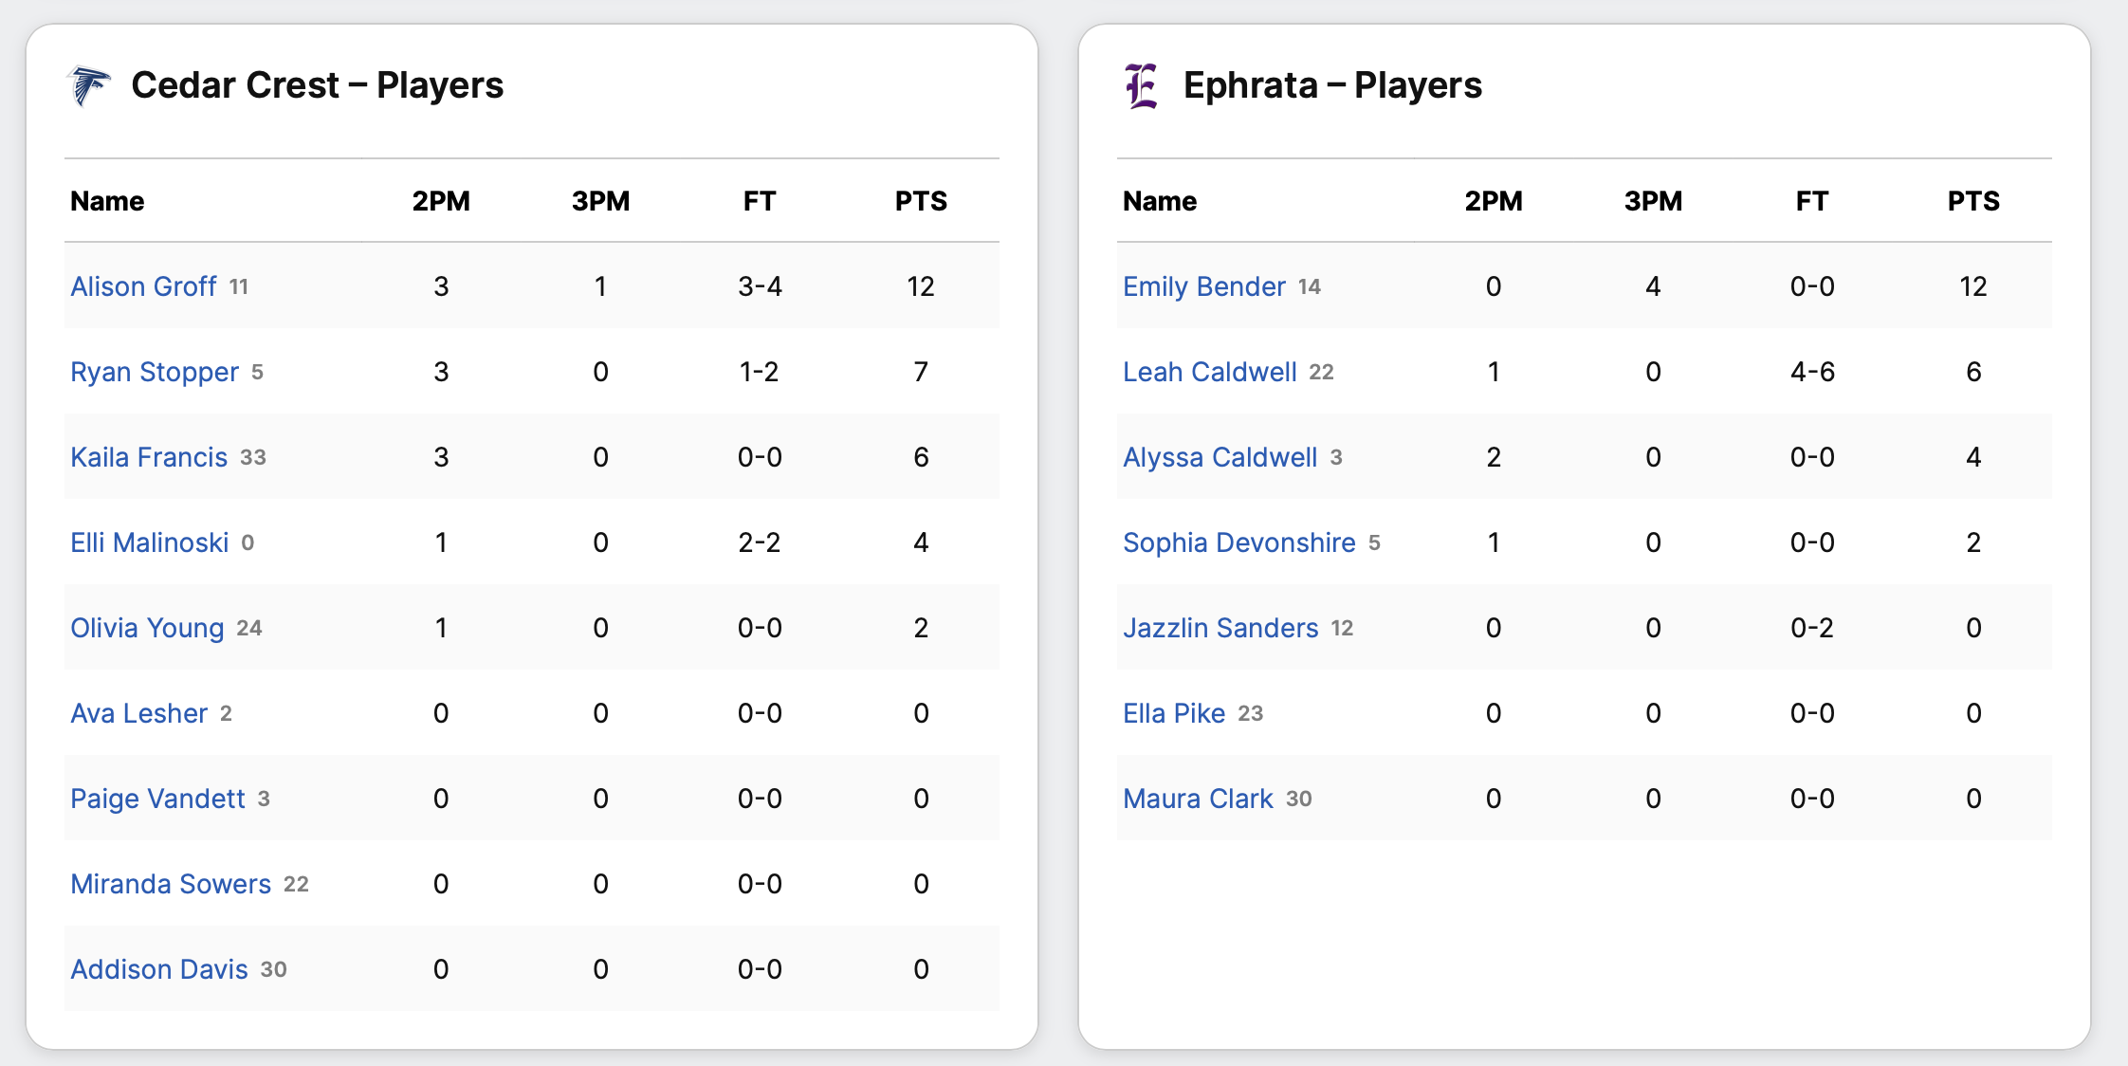The width and height of the screenshot is (2128, 1066).
Task: Click Name column header in Ephrata table
Action: tap(1159, 201)
